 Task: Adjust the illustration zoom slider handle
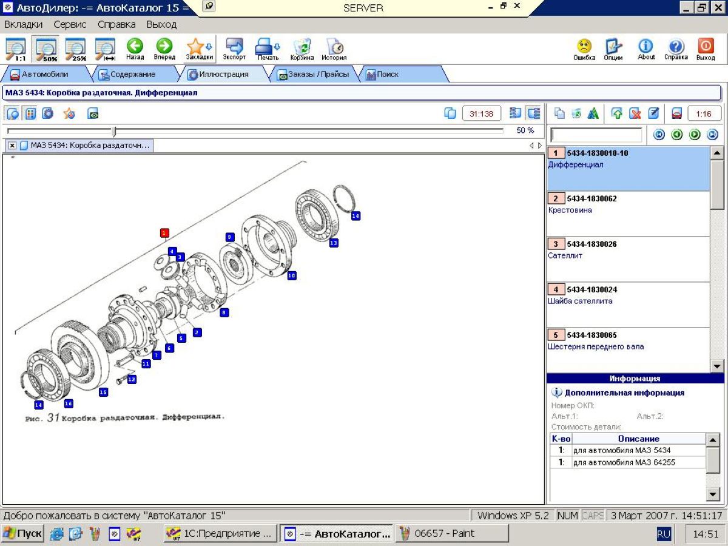pos(114,131)
